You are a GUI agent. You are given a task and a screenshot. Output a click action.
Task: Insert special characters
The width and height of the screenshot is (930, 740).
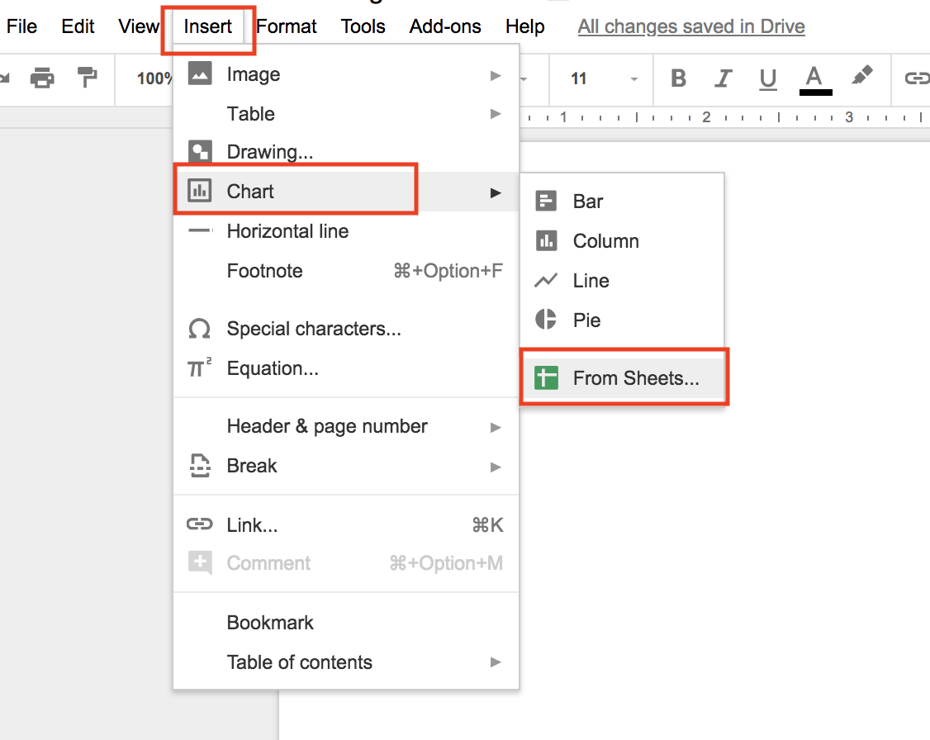click(x=314, y=329)
